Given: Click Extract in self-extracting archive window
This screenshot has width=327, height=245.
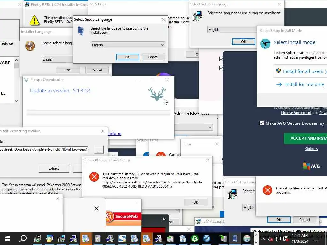Looking at the screenshot, I should tap(54, 168).
